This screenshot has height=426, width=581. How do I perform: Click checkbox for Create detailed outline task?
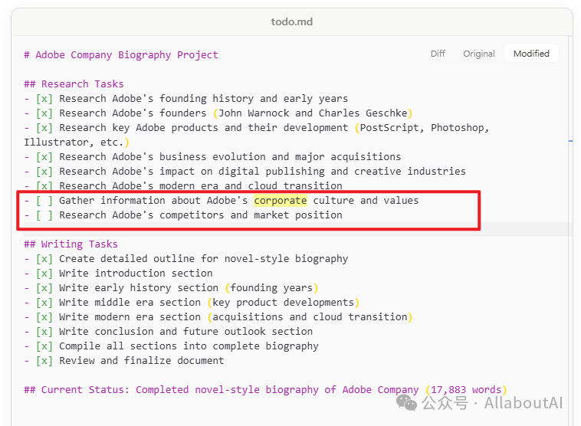44,259
